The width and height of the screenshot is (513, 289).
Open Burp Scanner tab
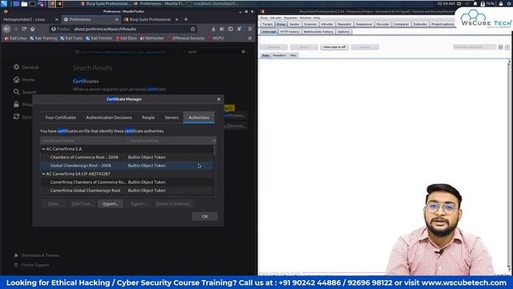[310, 24]
